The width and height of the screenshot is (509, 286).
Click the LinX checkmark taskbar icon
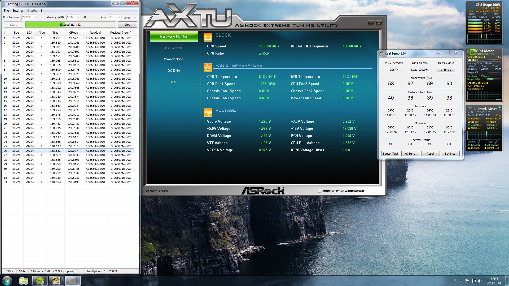tap(72, 281)
